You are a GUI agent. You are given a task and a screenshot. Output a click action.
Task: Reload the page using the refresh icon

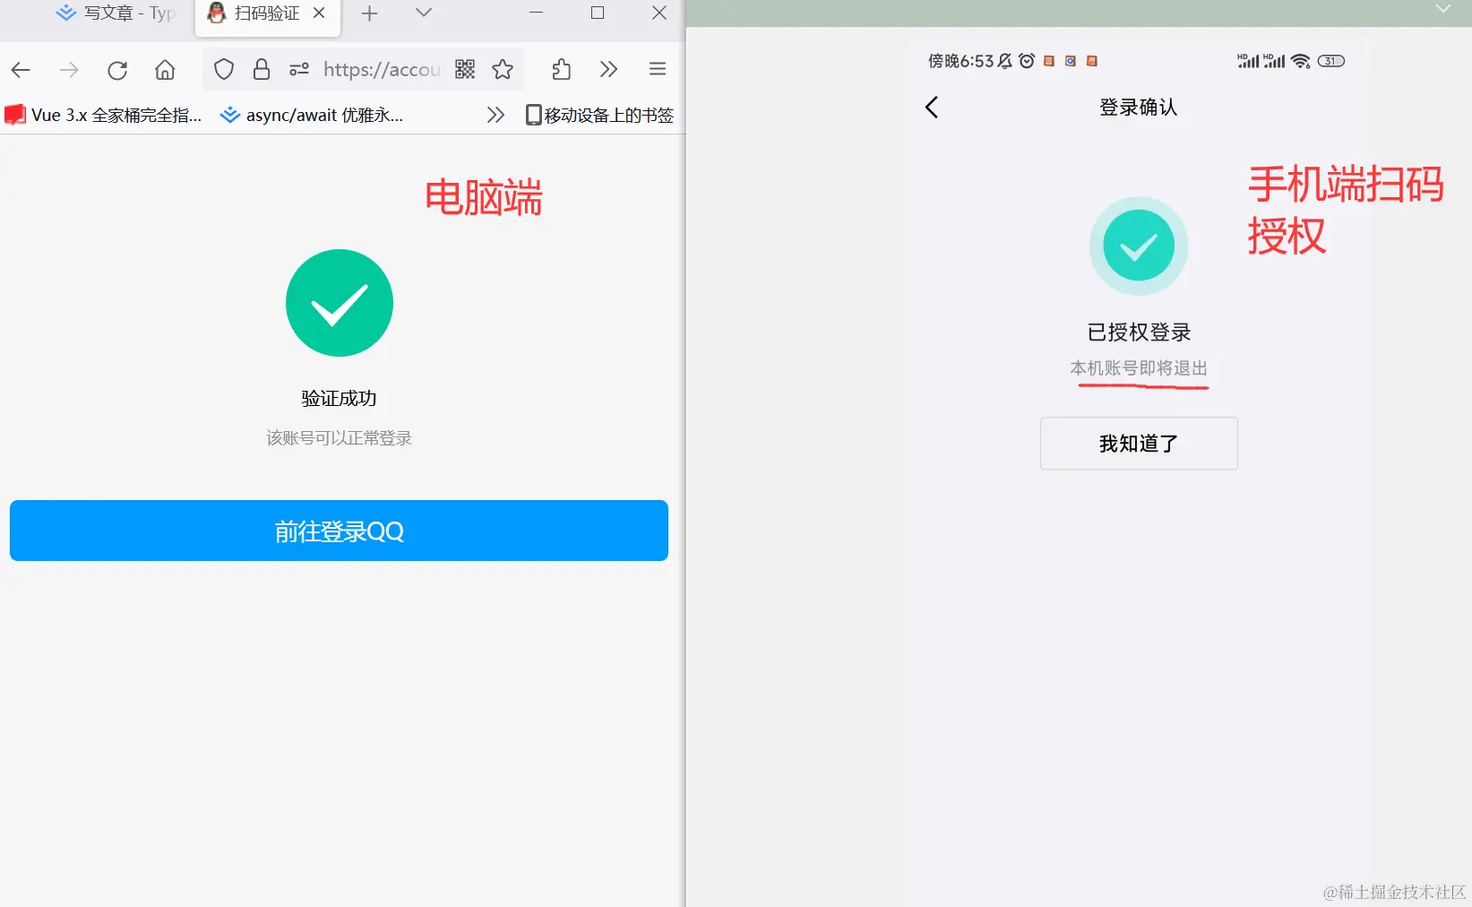pos(116,70)
